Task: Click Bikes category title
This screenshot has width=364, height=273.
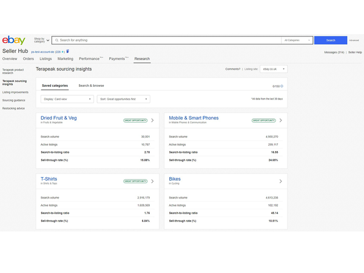Action: (175, 179)
